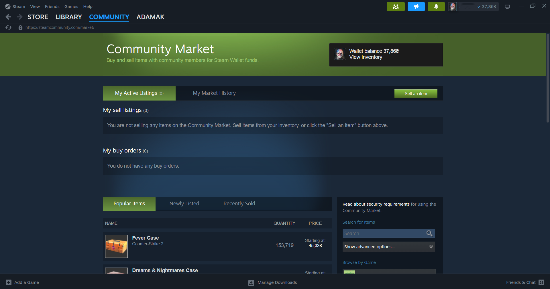Click the magnifier search icon
550x289 pixels.
(x=429, y=233)
